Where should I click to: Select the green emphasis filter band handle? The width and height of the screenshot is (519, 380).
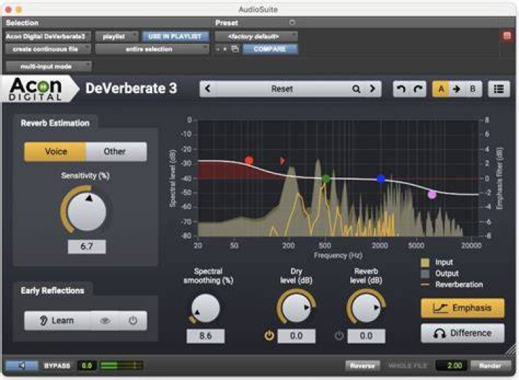[326, 179]
